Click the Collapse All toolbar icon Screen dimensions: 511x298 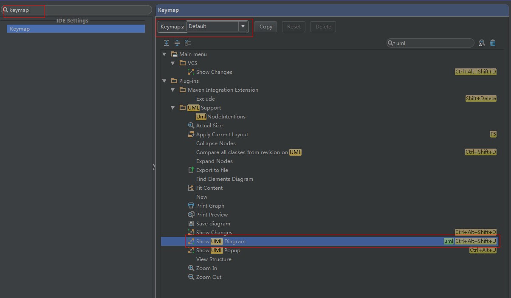tap(177, 43)
